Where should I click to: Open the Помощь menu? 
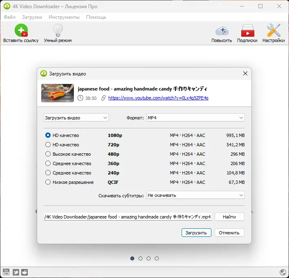coord(96,17)
